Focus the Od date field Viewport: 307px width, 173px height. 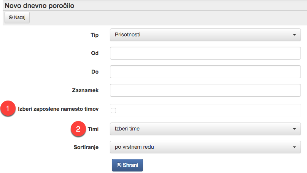click(x=205, y=53)
